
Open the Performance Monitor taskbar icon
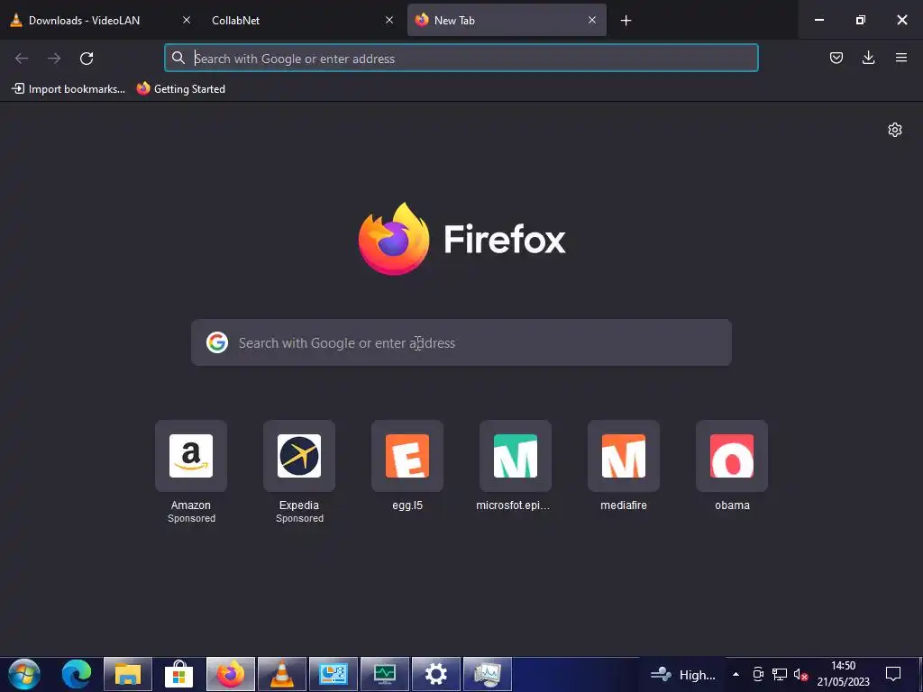[488, 674]
